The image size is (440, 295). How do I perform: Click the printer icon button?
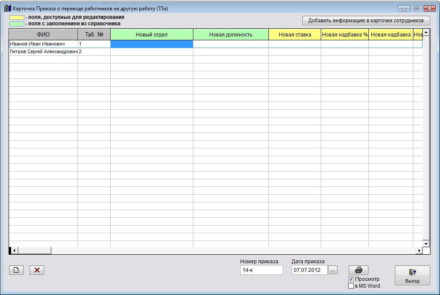[359, 270]
